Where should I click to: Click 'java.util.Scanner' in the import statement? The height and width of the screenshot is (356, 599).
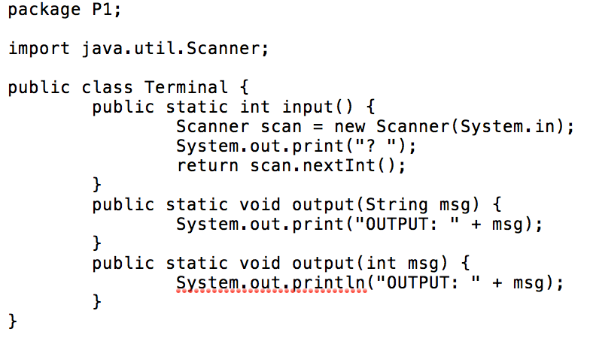click(x=171, y=48)
